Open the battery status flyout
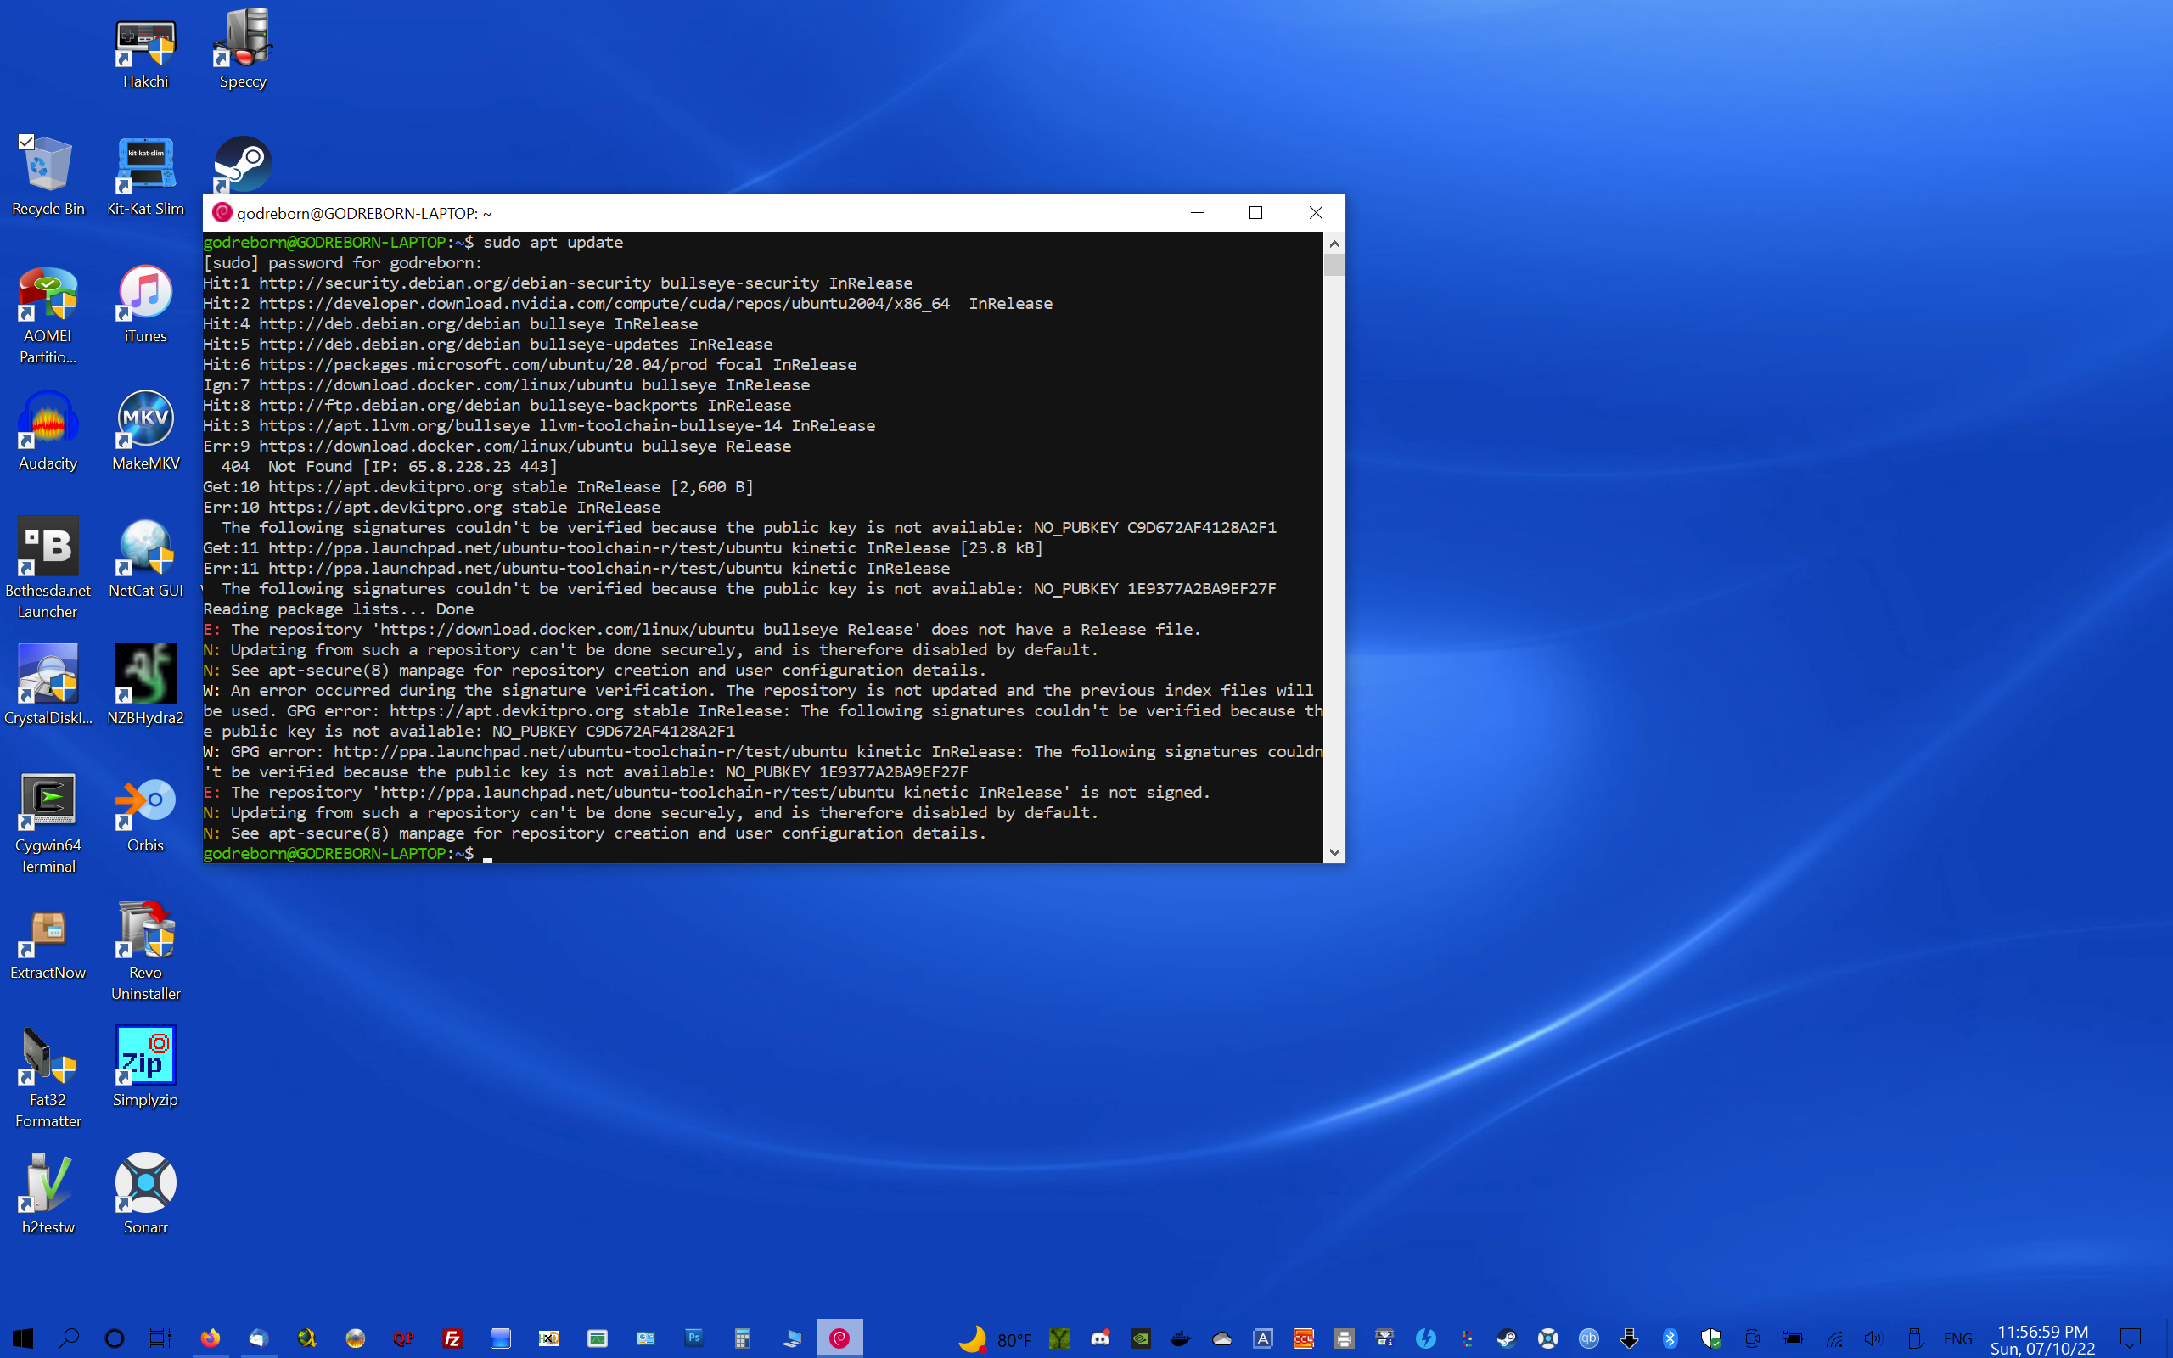 click(x=1792, y=1338)
